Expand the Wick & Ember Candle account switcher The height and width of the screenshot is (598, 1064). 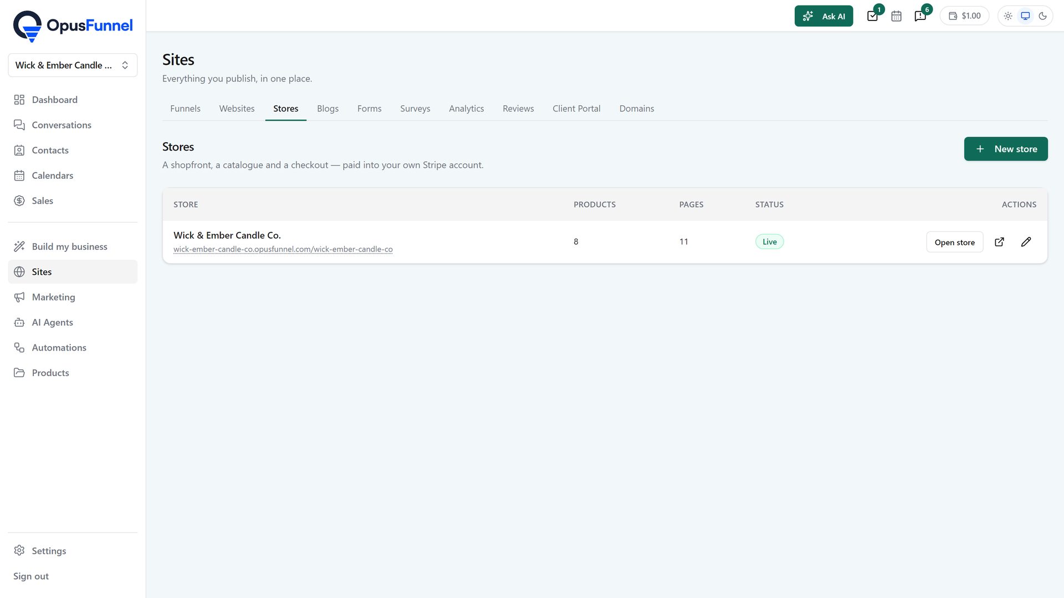point(73,65)
